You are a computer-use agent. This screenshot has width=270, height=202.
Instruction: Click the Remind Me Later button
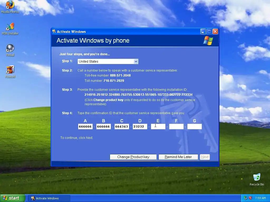[178, 157]
